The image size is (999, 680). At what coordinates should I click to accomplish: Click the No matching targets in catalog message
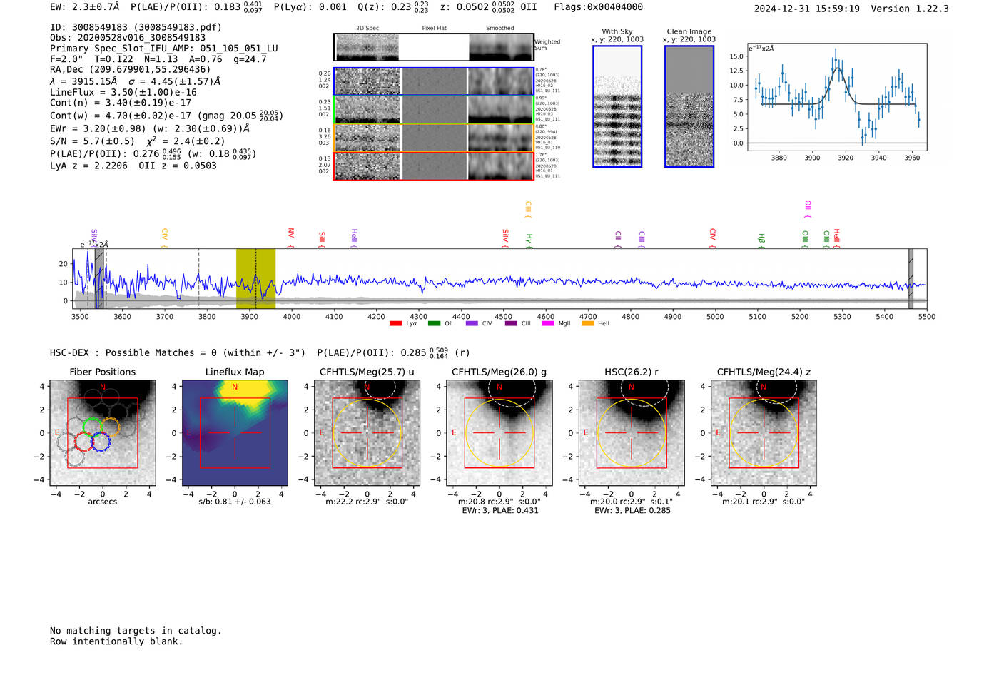click(136, 631)
